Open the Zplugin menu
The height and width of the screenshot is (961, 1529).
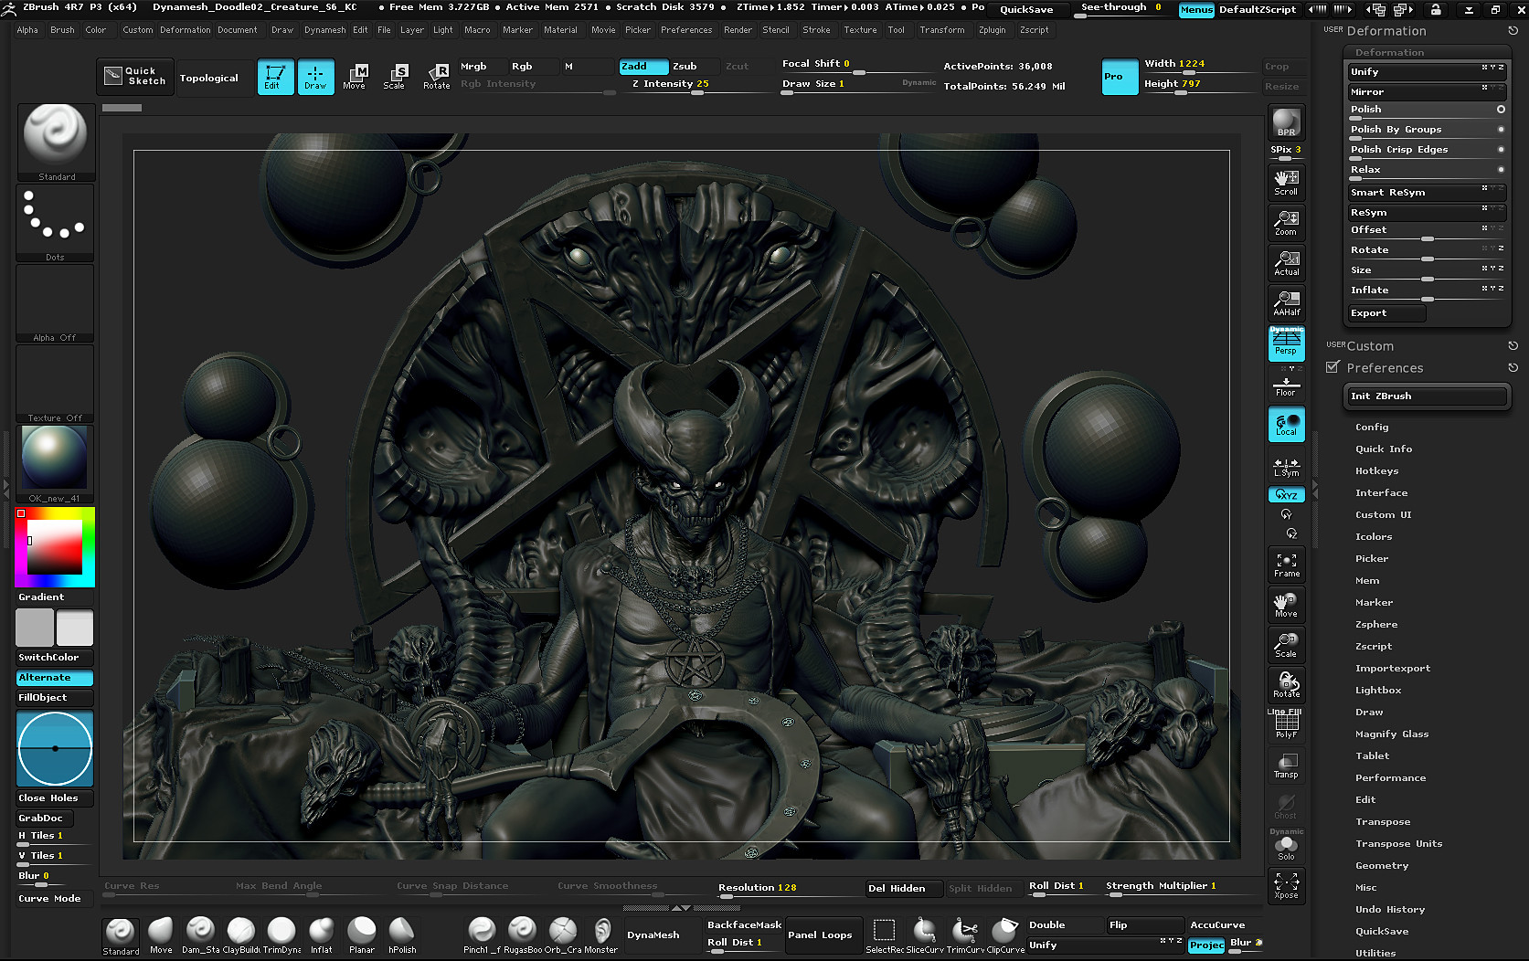pyautogui.click(x=992, y=30)
